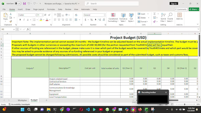Switch to the Review ribbon tab
The image size is (201, 113).
pyautogui.click(x=68, y=9)
